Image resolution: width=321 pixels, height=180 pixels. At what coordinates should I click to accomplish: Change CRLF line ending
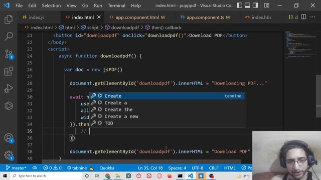pyautogui.click(x=214, y=168)
